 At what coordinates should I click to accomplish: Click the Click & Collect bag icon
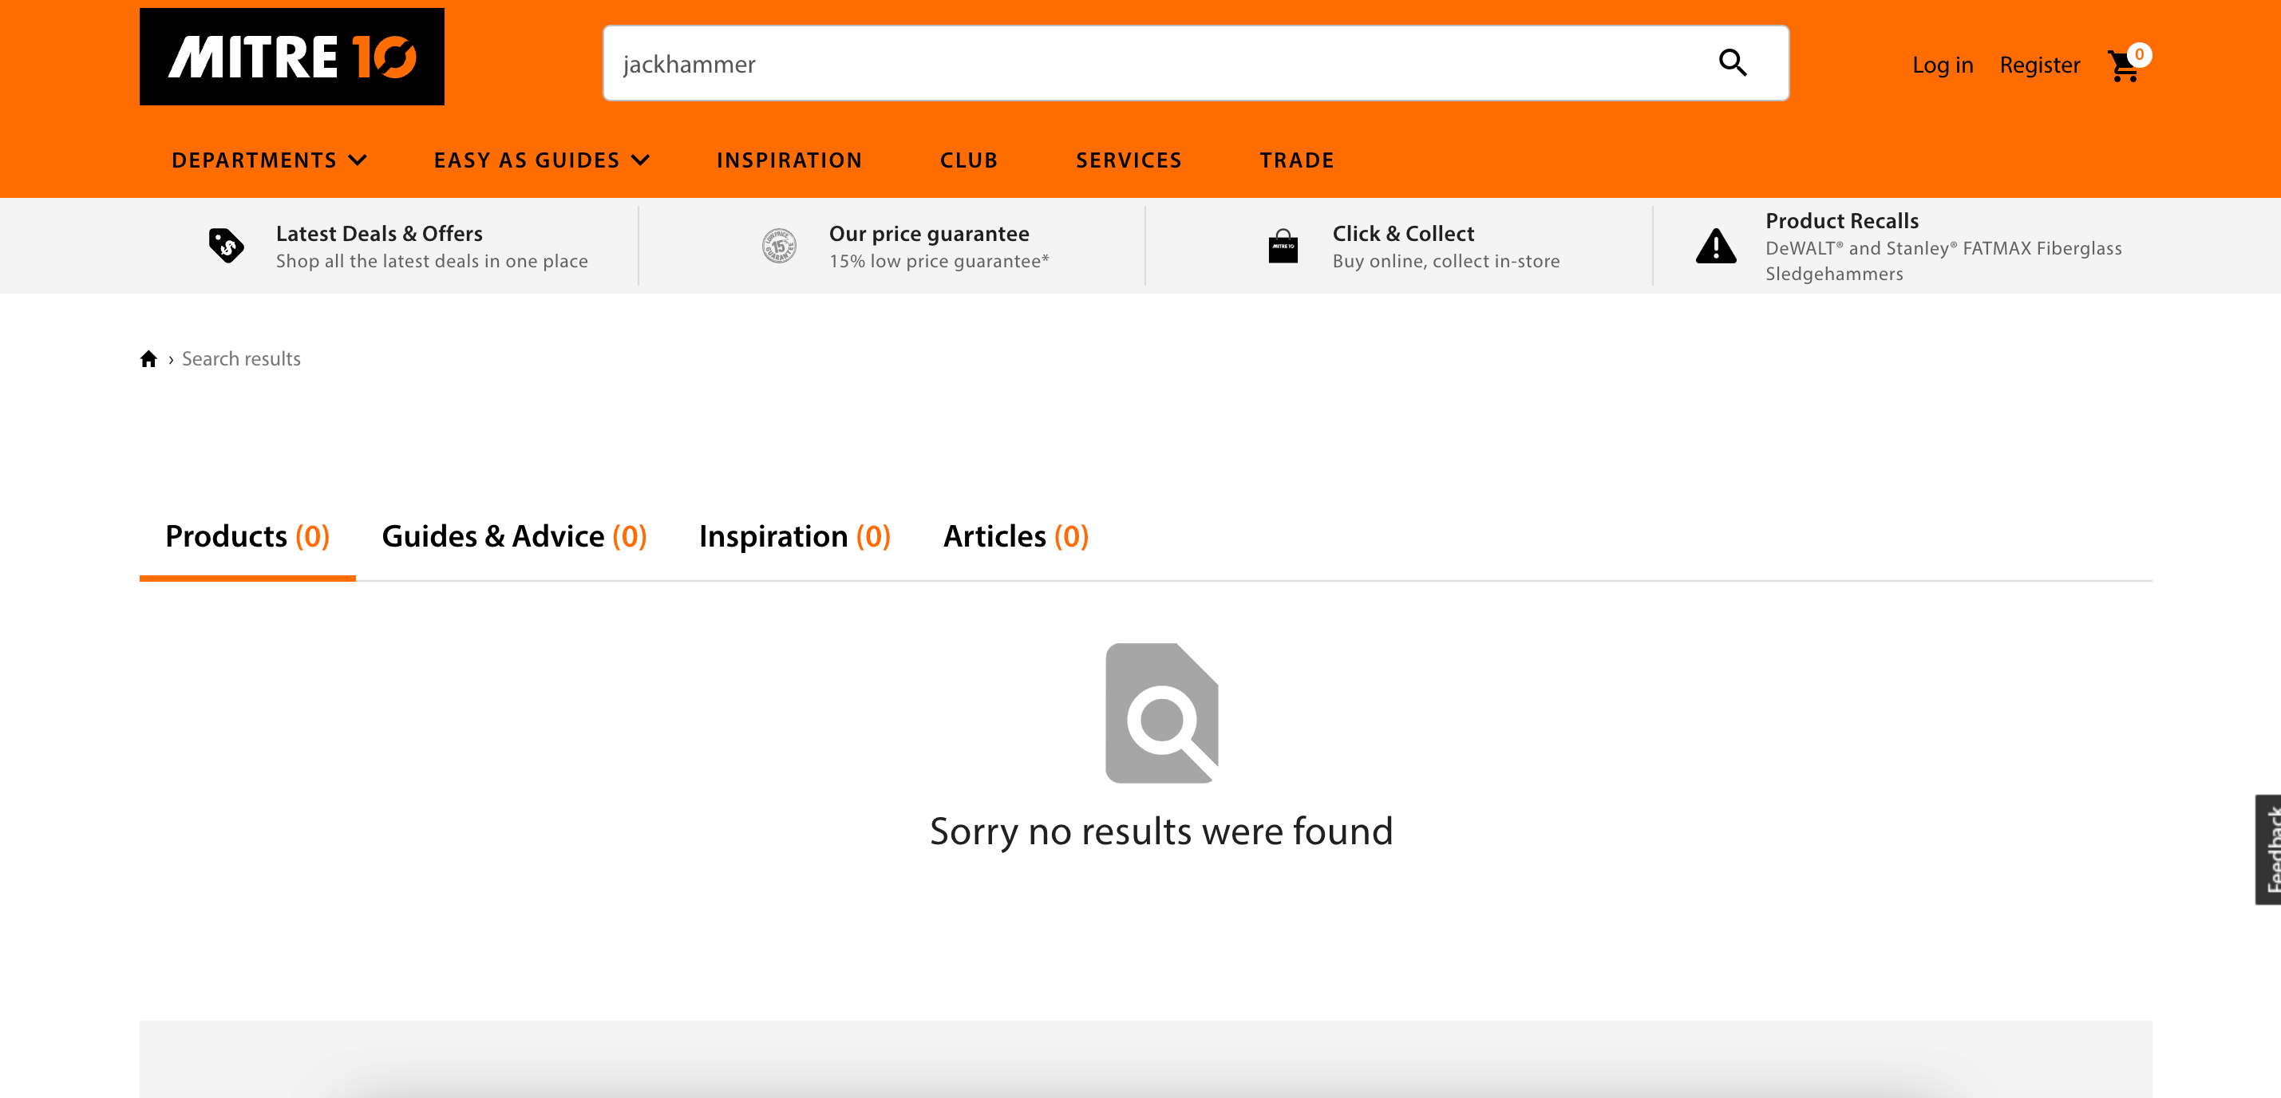[x=1283, y=246]
